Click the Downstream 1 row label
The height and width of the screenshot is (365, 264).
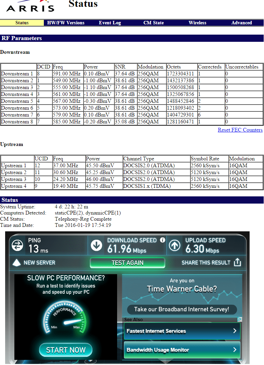point(17,74)
